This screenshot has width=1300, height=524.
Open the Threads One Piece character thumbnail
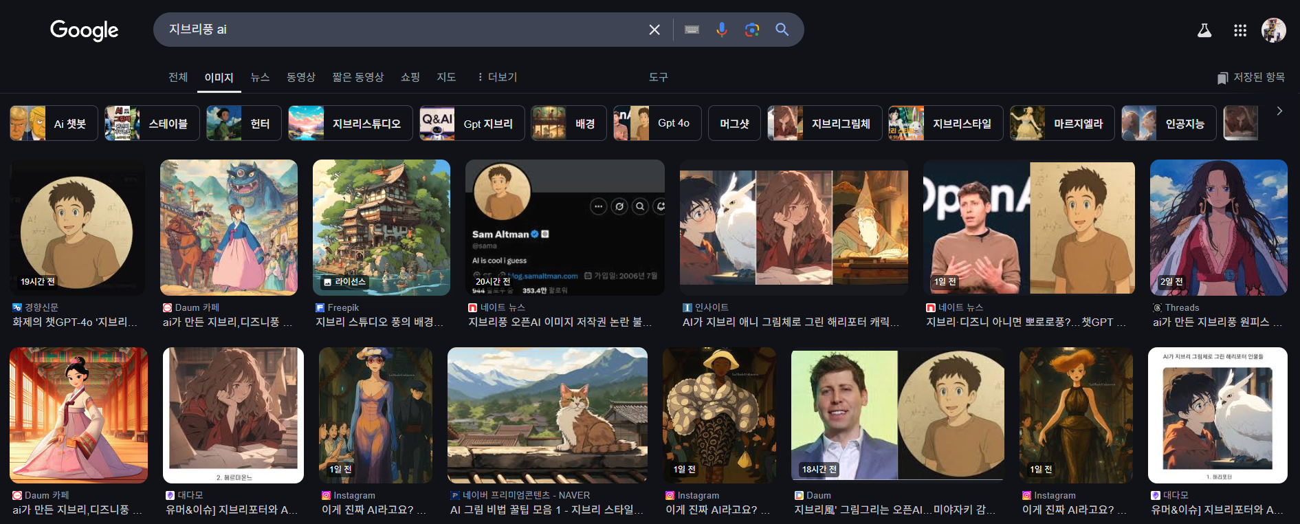pos(1219,228)
